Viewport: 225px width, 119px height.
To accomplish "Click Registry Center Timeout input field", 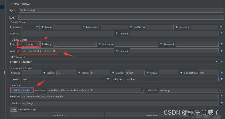I will tap(175, 51).
